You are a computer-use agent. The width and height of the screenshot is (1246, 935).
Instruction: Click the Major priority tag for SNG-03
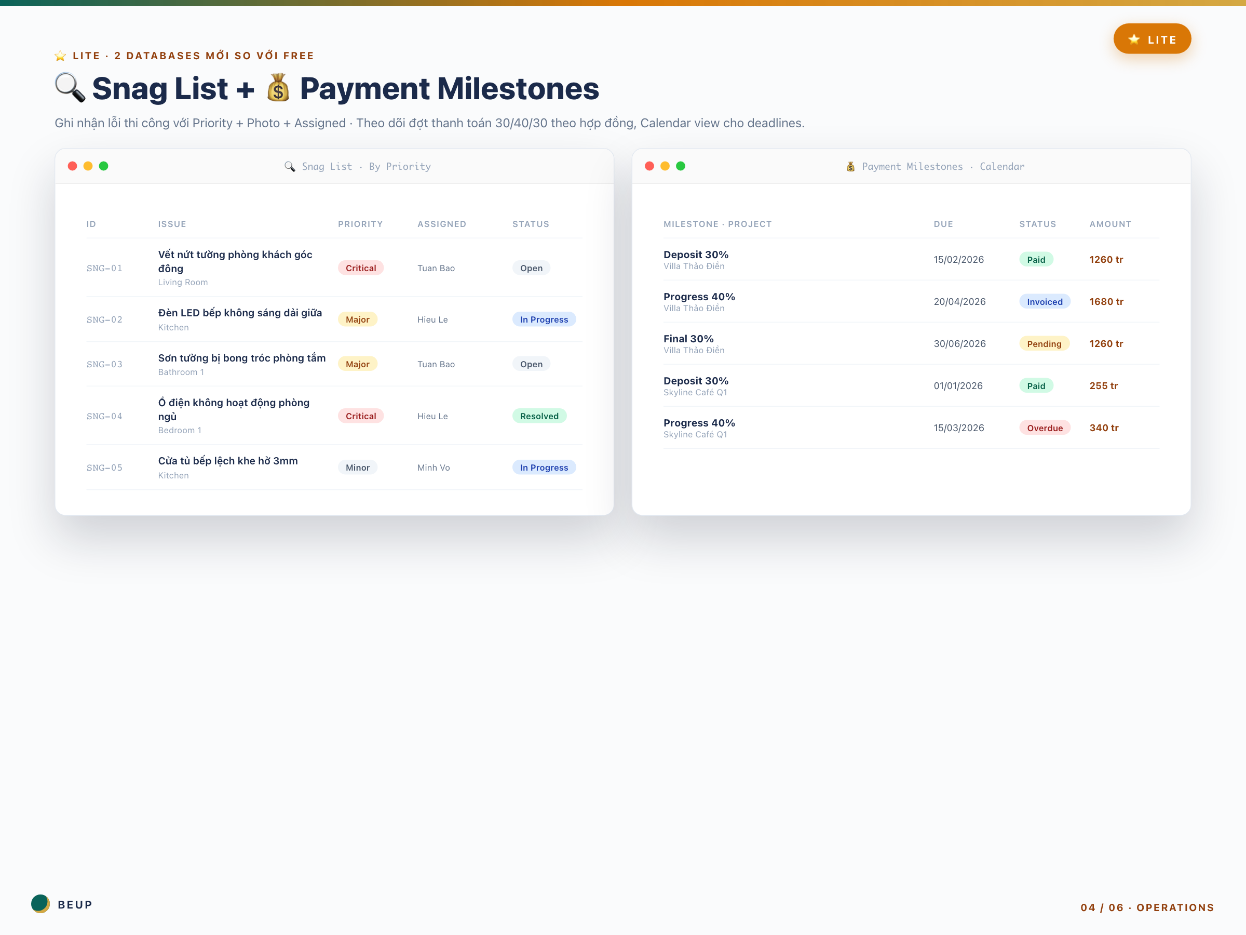click(358, 365)
